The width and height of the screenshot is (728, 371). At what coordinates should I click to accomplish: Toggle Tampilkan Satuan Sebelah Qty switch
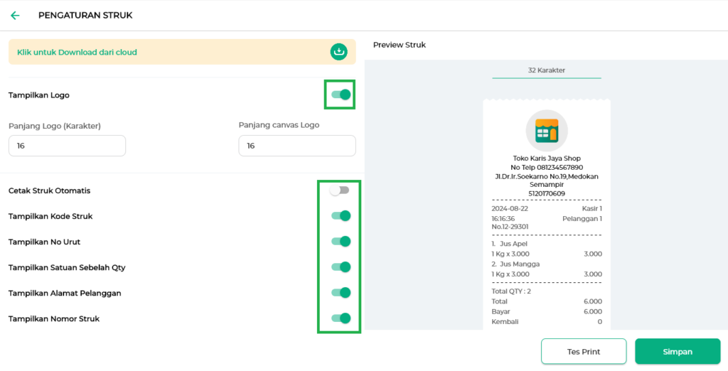(x=341, y=267)
